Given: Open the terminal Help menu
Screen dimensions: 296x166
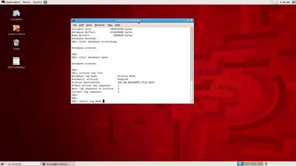Looking at the screenshot, I should point(117,25).
